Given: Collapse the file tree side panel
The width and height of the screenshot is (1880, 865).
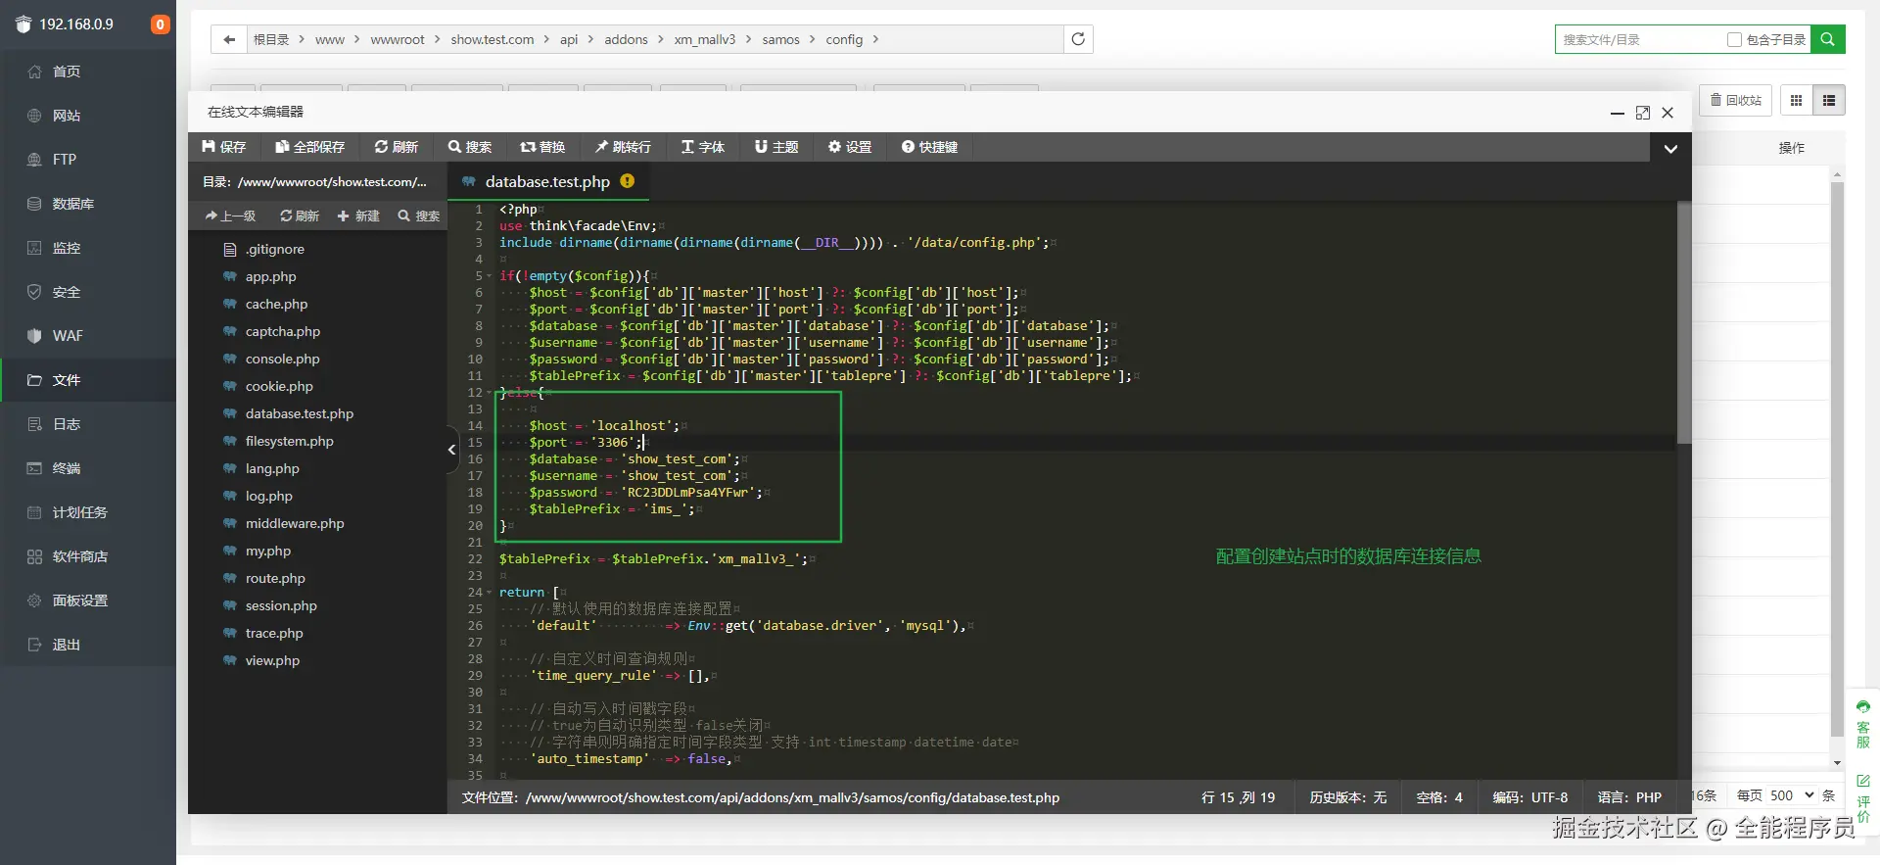Looking at the screenshot, I should click(451, 450).
